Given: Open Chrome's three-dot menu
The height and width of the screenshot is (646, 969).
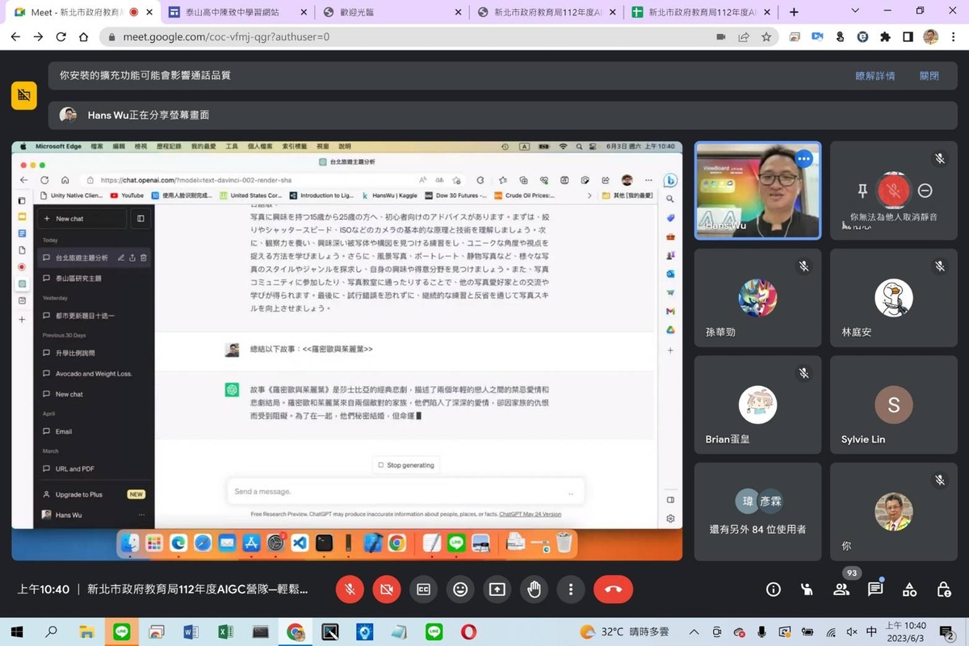Looking at the screenshot, I should click(954, 37).
